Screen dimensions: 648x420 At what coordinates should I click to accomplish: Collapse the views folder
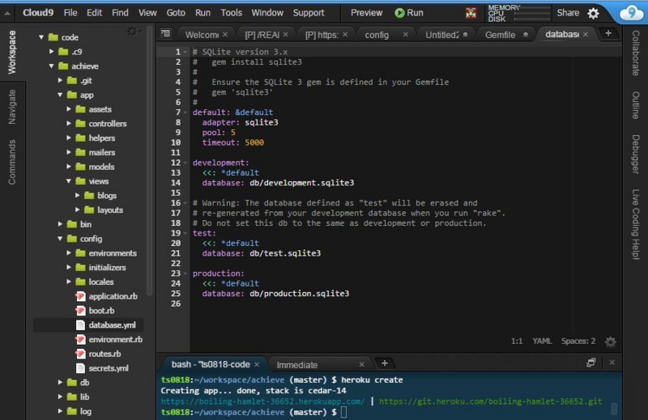(x=69, y=181)
